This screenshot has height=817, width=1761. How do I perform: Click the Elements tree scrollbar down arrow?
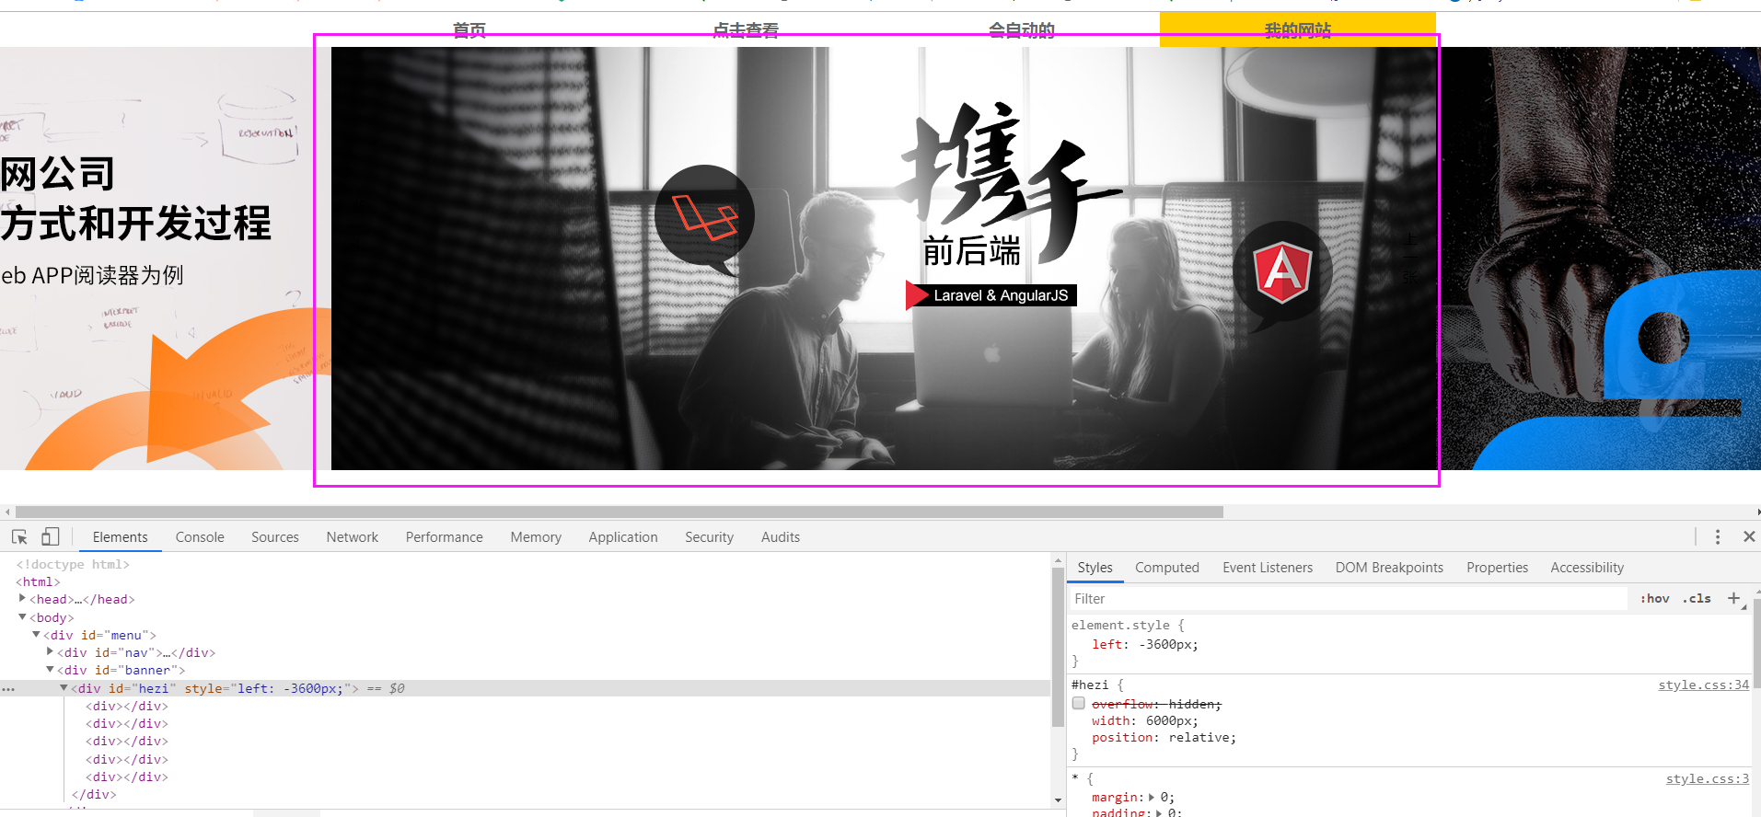pos(1058,801)
